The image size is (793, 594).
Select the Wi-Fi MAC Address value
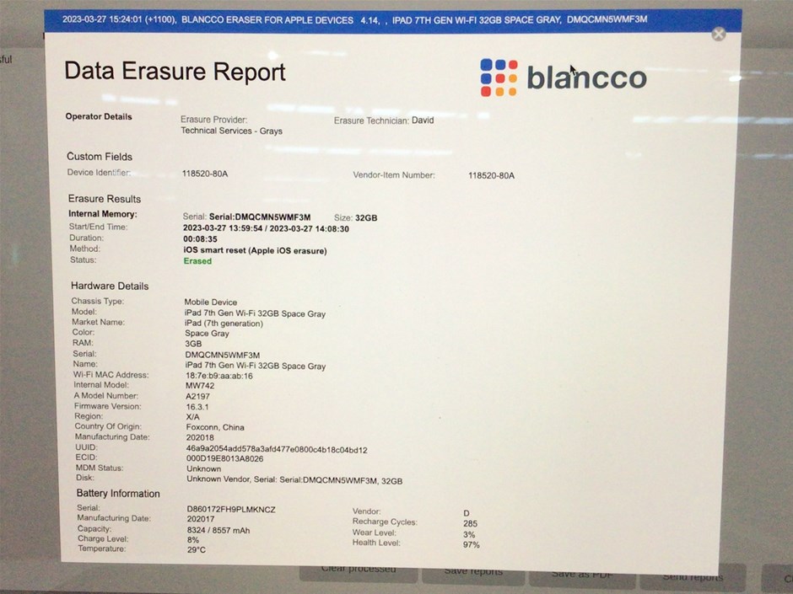coord(218,376)
